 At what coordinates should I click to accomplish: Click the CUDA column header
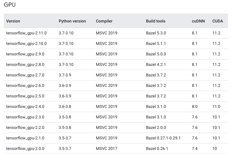pyautogui.click(x=218, y=21)
